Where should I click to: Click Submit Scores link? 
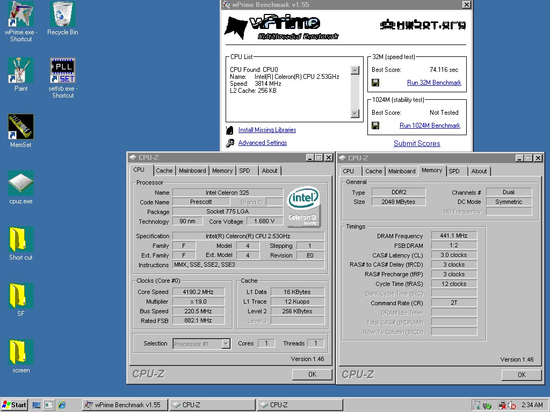click(x=417, y=143)
